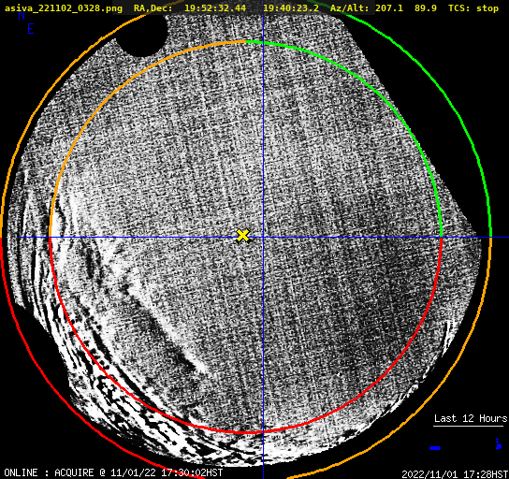
Task: Click the blue cluster marker under Last 12 Hours
Action: coord(499,444)
